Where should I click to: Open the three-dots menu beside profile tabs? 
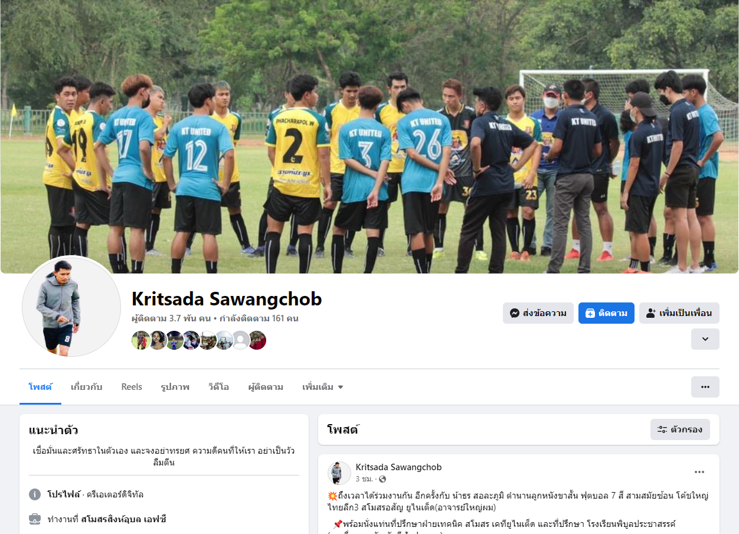coord(705,387)
